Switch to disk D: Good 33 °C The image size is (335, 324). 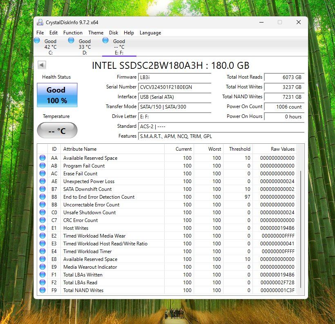tap(85, 47)
